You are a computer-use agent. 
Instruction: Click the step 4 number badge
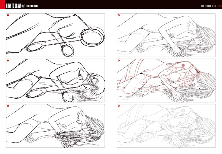pyautogui.click(x=119, y=16)
